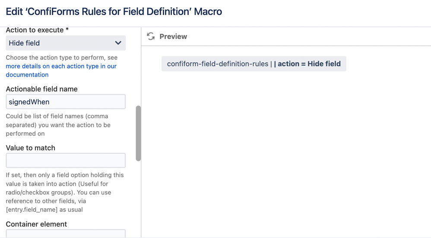This screenshot has width=431, height=238.
Task: Open the 'more details on each action type' documentation link
Action: point(61,70)
